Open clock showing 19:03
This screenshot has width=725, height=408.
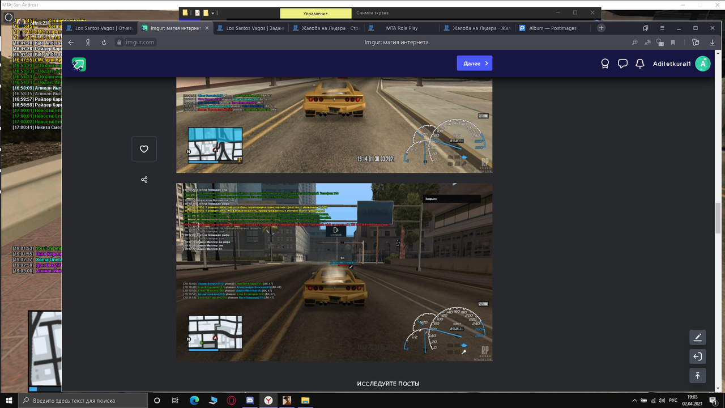[693, 400]
